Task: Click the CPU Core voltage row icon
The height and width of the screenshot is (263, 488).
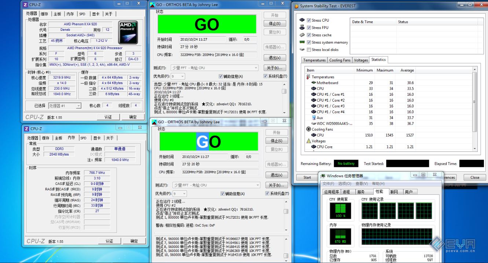Action: click(x=313, y=147)
